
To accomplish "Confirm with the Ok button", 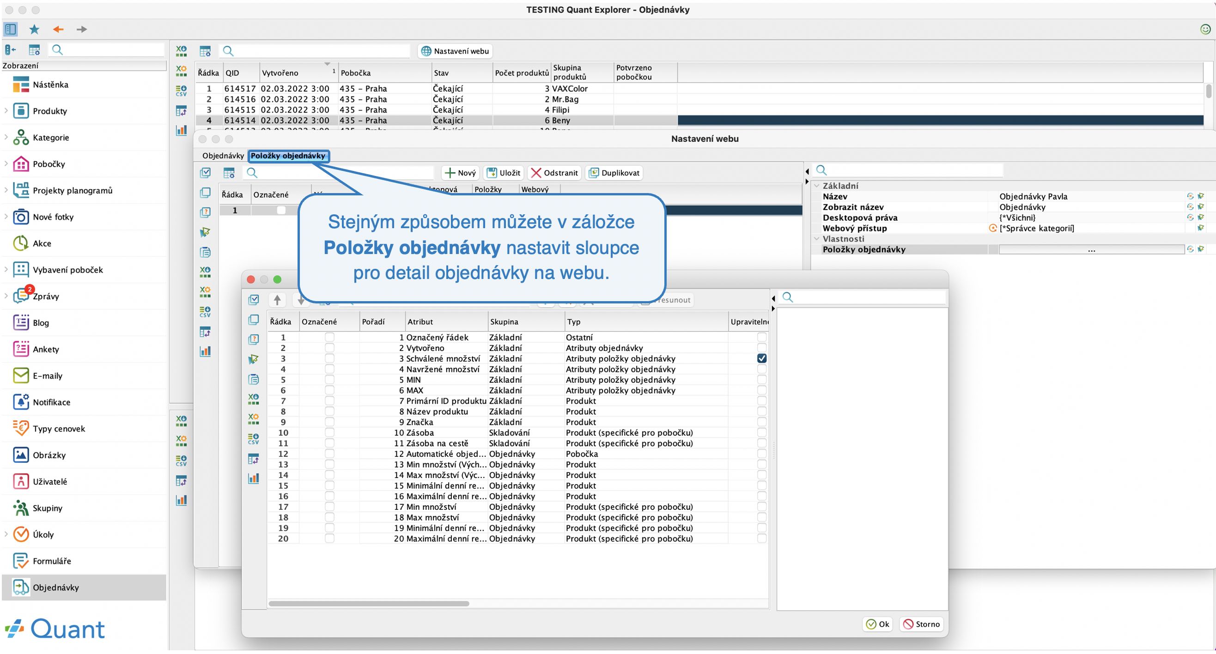I will [877, 624].
